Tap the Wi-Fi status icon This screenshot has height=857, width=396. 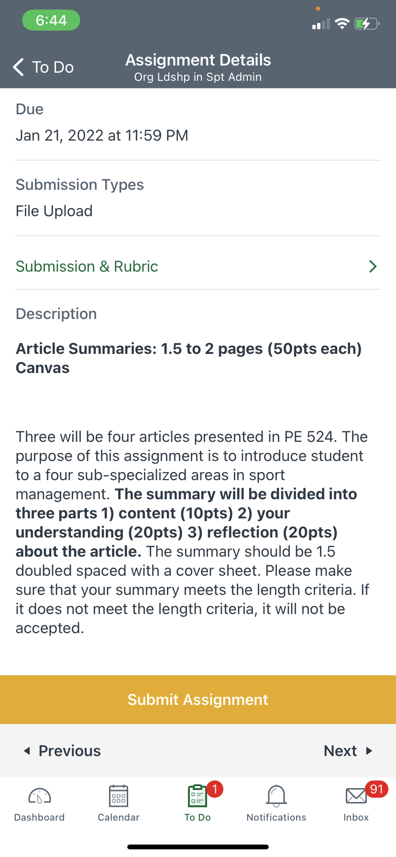342,23
